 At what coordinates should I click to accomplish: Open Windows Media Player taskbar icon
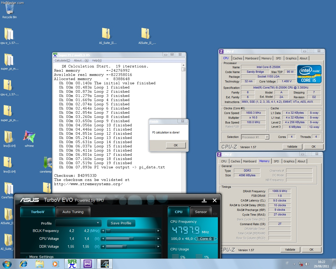click(56, 264)
